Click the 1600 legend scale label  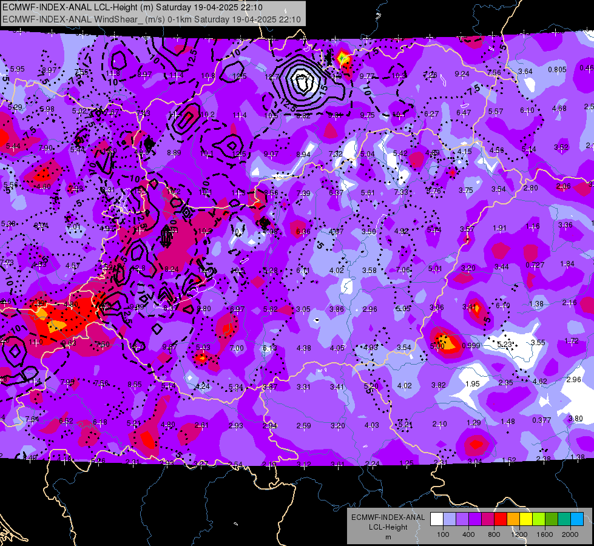544,534
